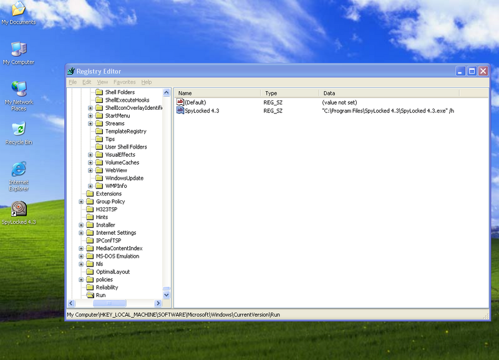
Task: Click the WindowsUpdate folder icon
Action: coord(99,178)
